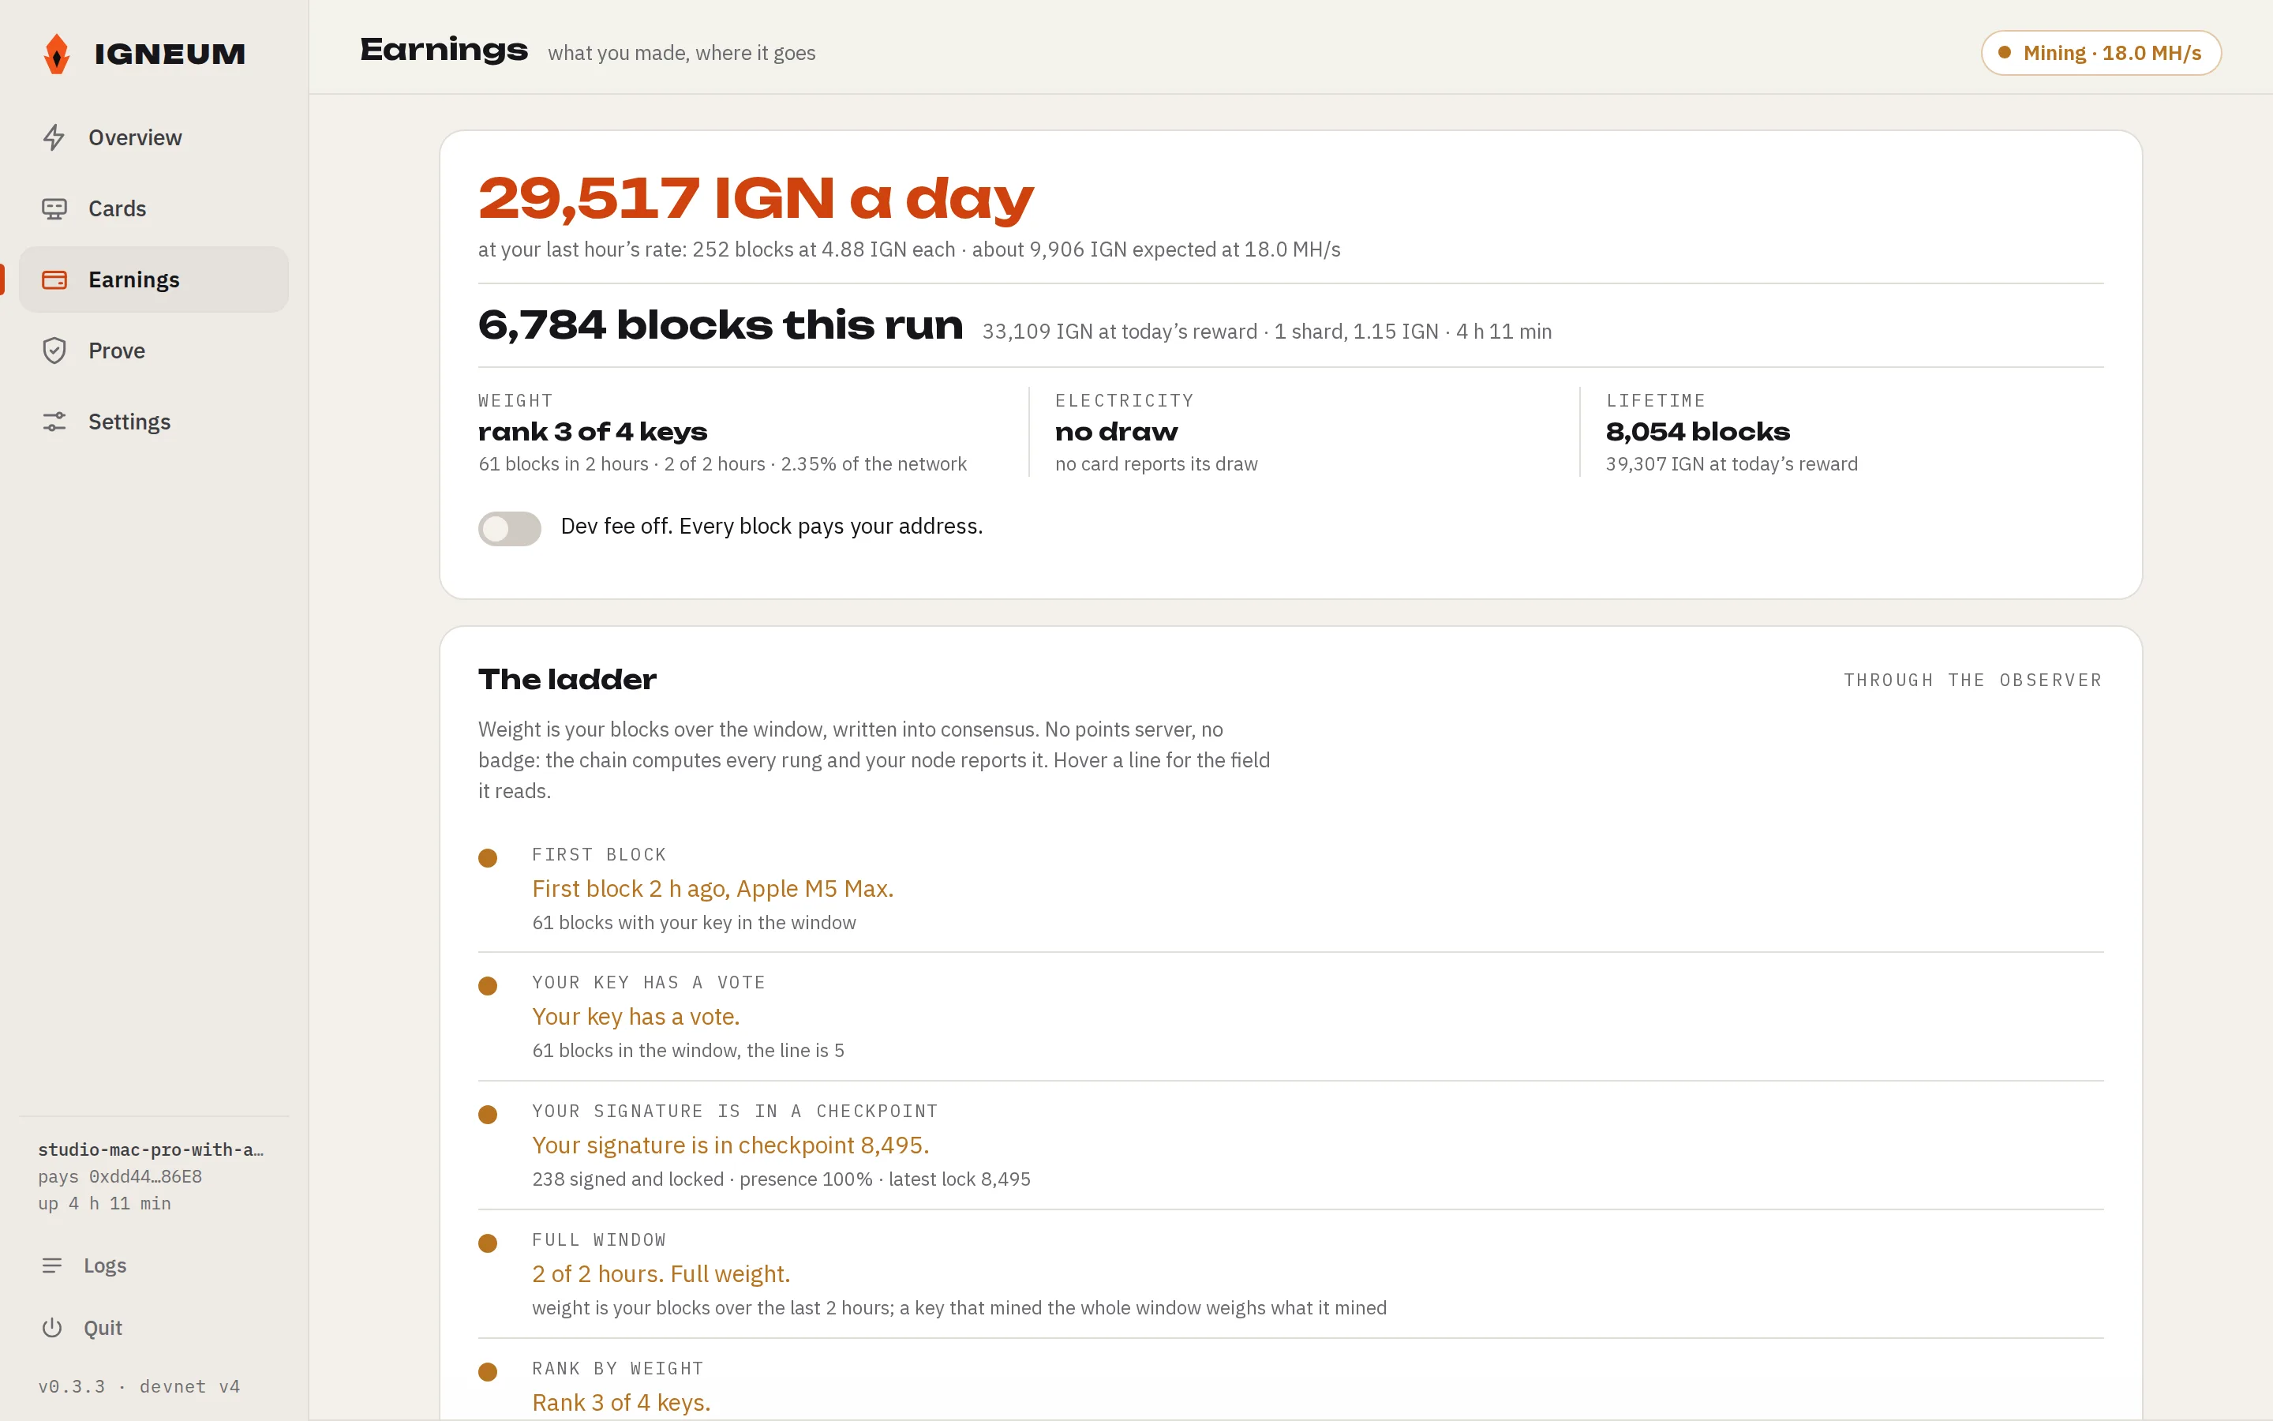
Task: Click 'THROUGH THE OBSERVER' label
Action: 1973,680
